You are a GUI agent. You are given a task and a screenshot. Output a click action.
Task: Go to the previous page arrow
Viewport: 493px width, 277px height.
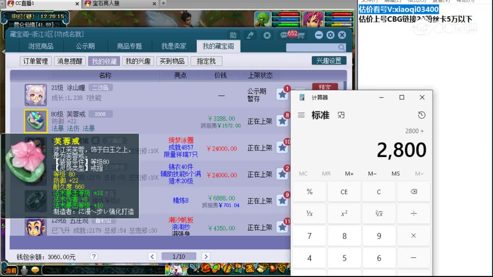(x=153, y=257)
